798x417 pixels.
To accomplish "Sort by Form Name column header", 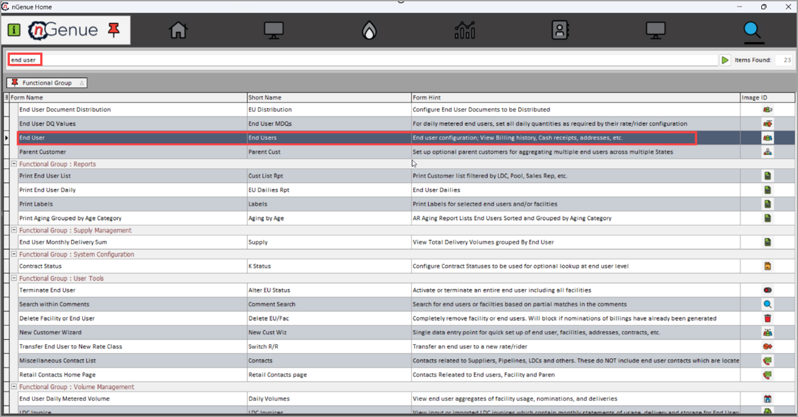I will [128, 97].
